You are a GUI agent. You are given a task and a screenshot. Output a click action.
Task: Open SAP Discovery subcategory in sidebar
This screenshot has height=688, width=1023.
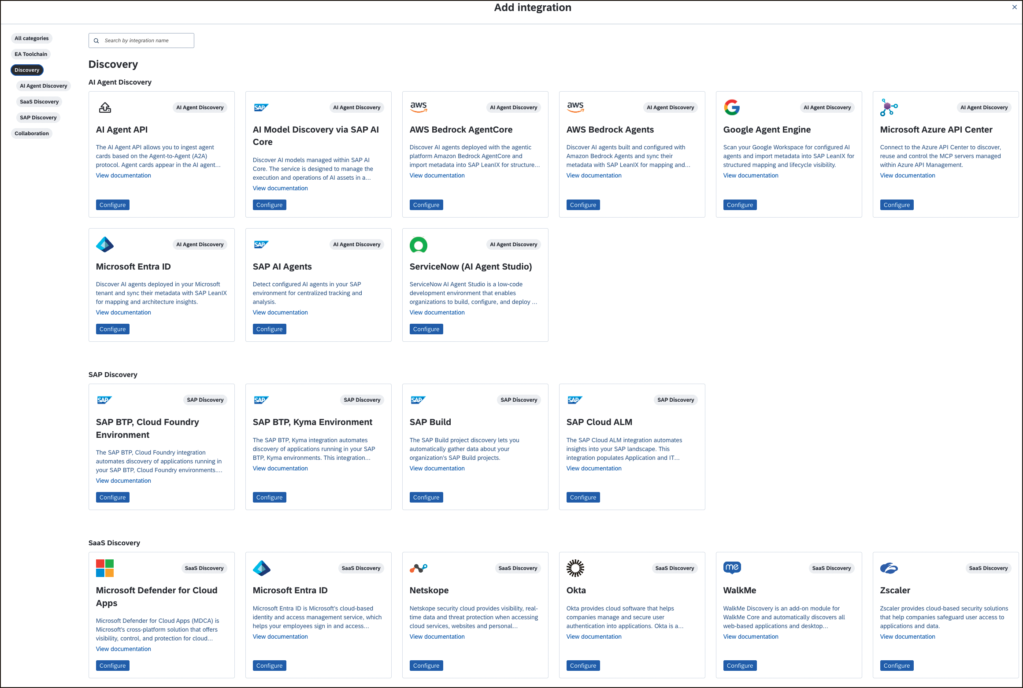coord(38,118)
